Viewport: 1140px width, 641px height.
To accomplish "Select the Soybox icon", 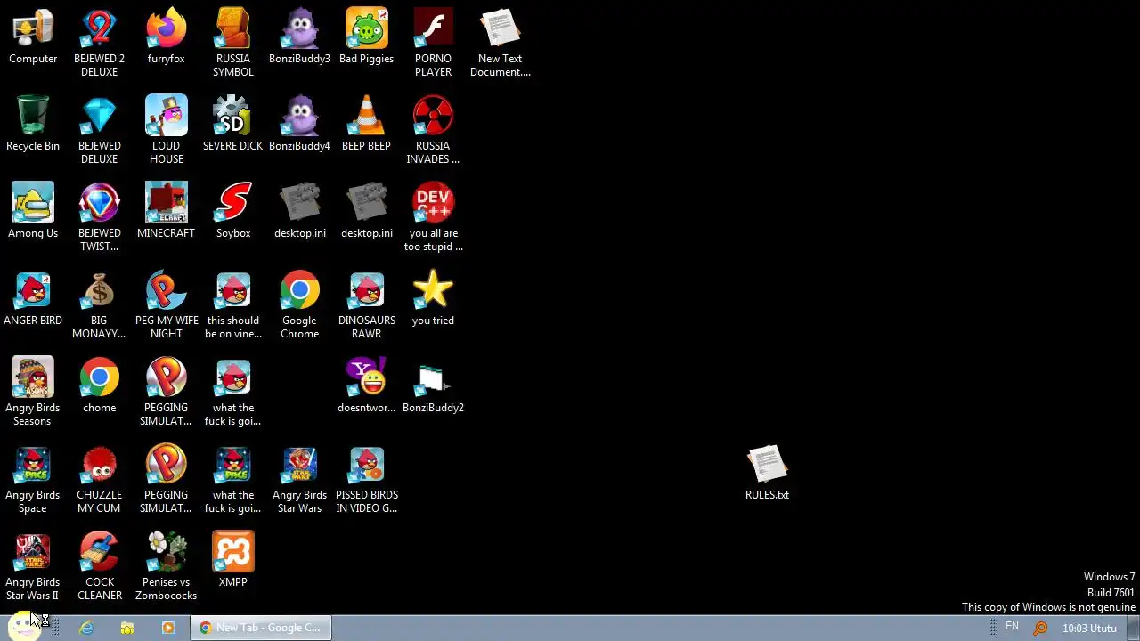I will 232,204.
